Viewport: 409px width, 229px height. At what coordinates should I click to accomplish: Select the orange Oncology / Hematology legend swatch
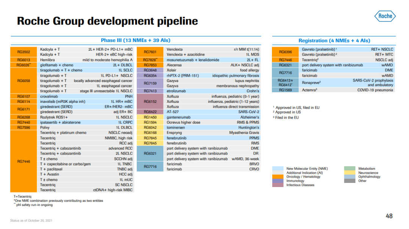pos(278,177)
